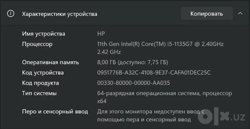250x129 pixels.
Task: Click the device ID 0951776B value
Action: point(154,73)
